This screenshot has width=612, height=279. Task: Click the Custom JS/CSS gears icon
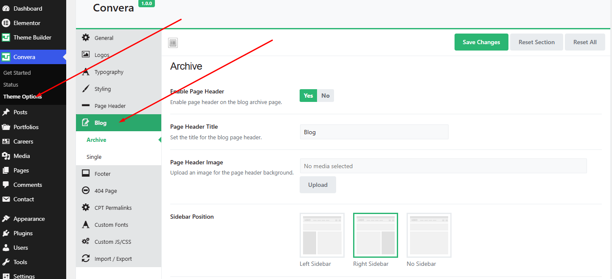tap(86, 242)
